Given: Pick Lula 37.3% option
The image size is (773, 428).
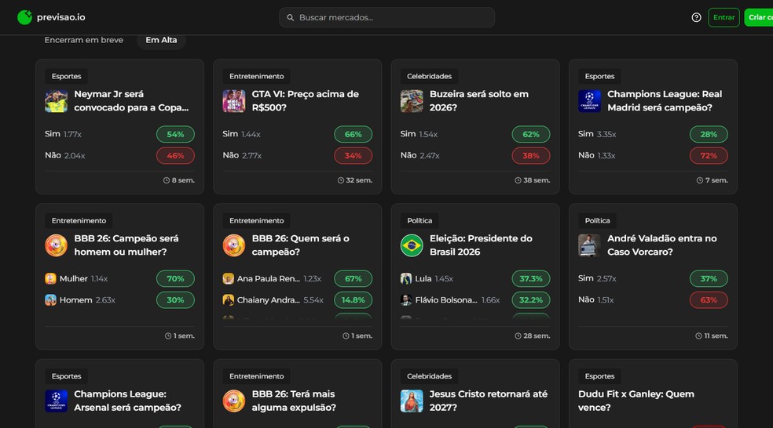Looking at the screenshot, I should pos(531,278).
